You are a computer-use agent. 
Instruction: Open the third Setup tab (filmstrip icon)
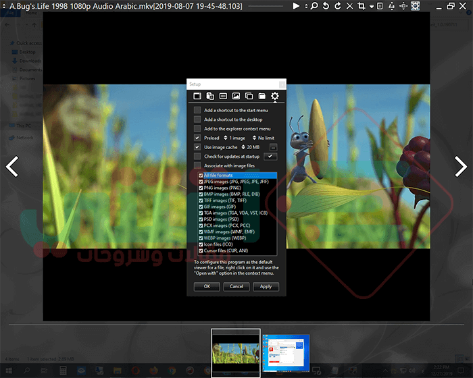click(x=223, y=96)
